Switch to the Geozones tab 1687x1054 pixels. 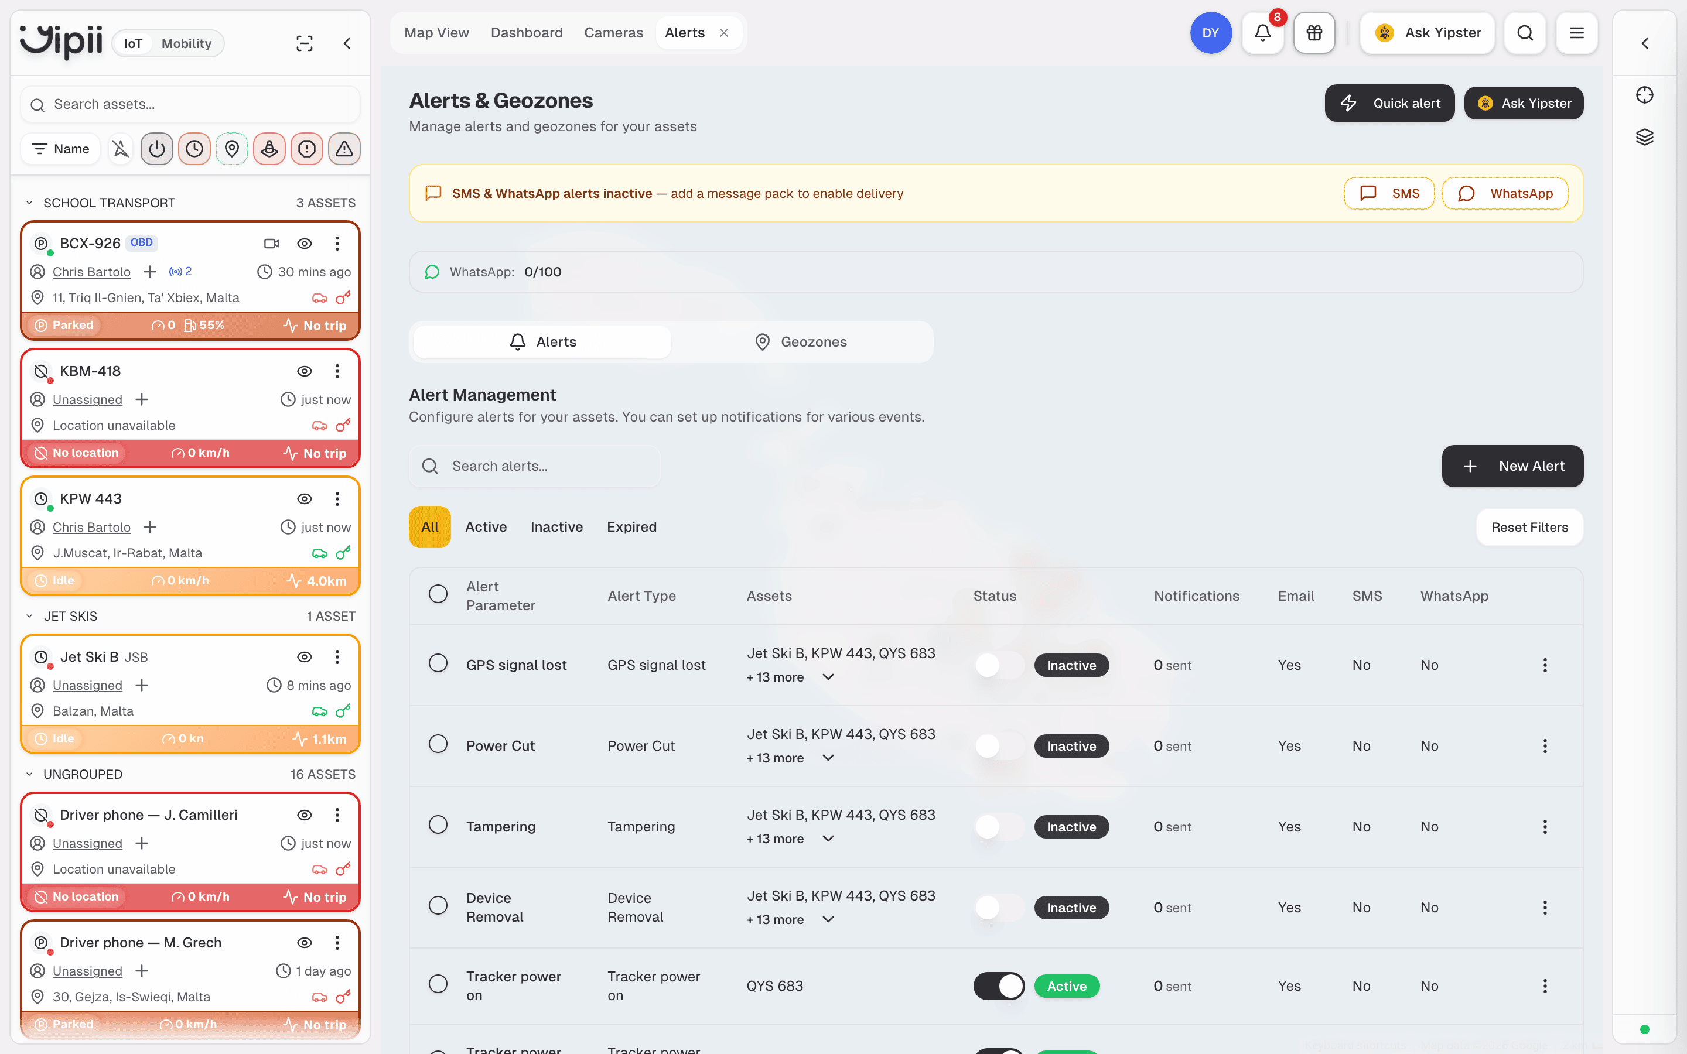pyautogui.click(x=801, y=341)
